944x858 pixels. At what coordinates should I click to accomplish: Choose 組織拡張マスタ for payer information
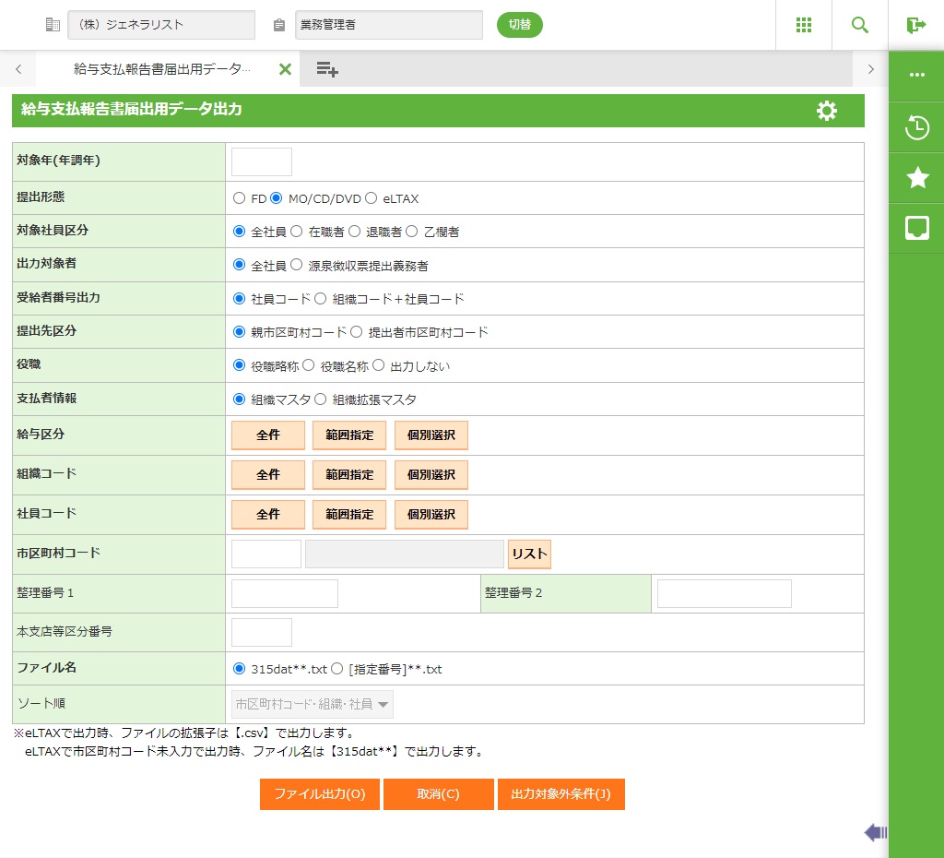[321, 399]
